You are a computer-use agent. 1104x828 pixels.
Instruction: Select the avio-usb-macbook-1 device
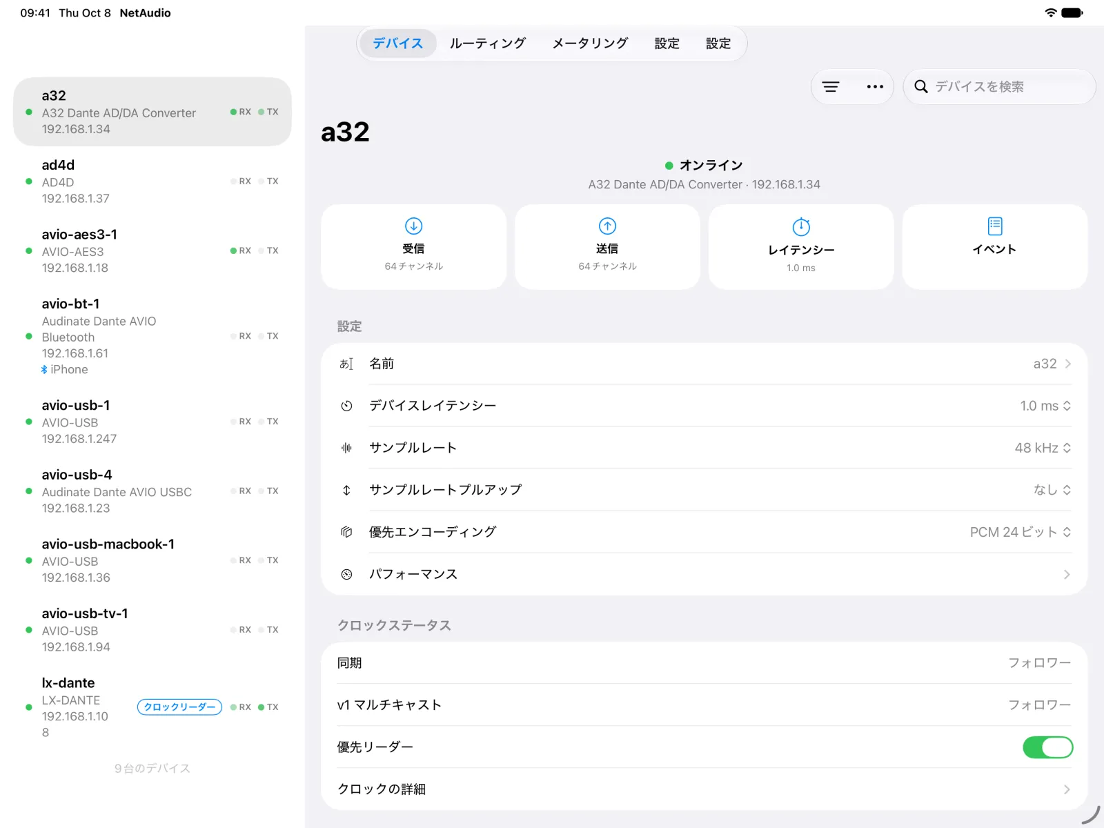tap(152, 560)
